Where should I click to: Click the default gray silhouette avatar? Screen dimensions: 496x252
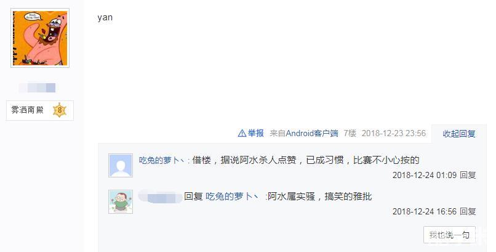(x=121, y=166)
